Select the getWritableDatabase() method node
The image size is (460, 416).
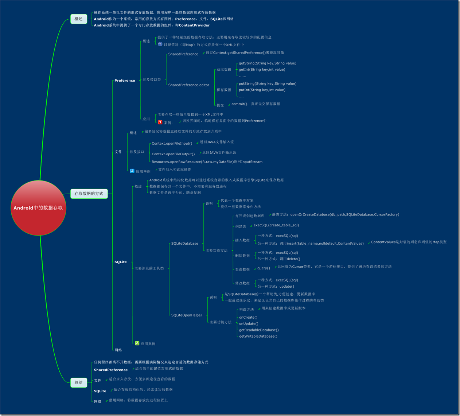(x=258, y=337)
